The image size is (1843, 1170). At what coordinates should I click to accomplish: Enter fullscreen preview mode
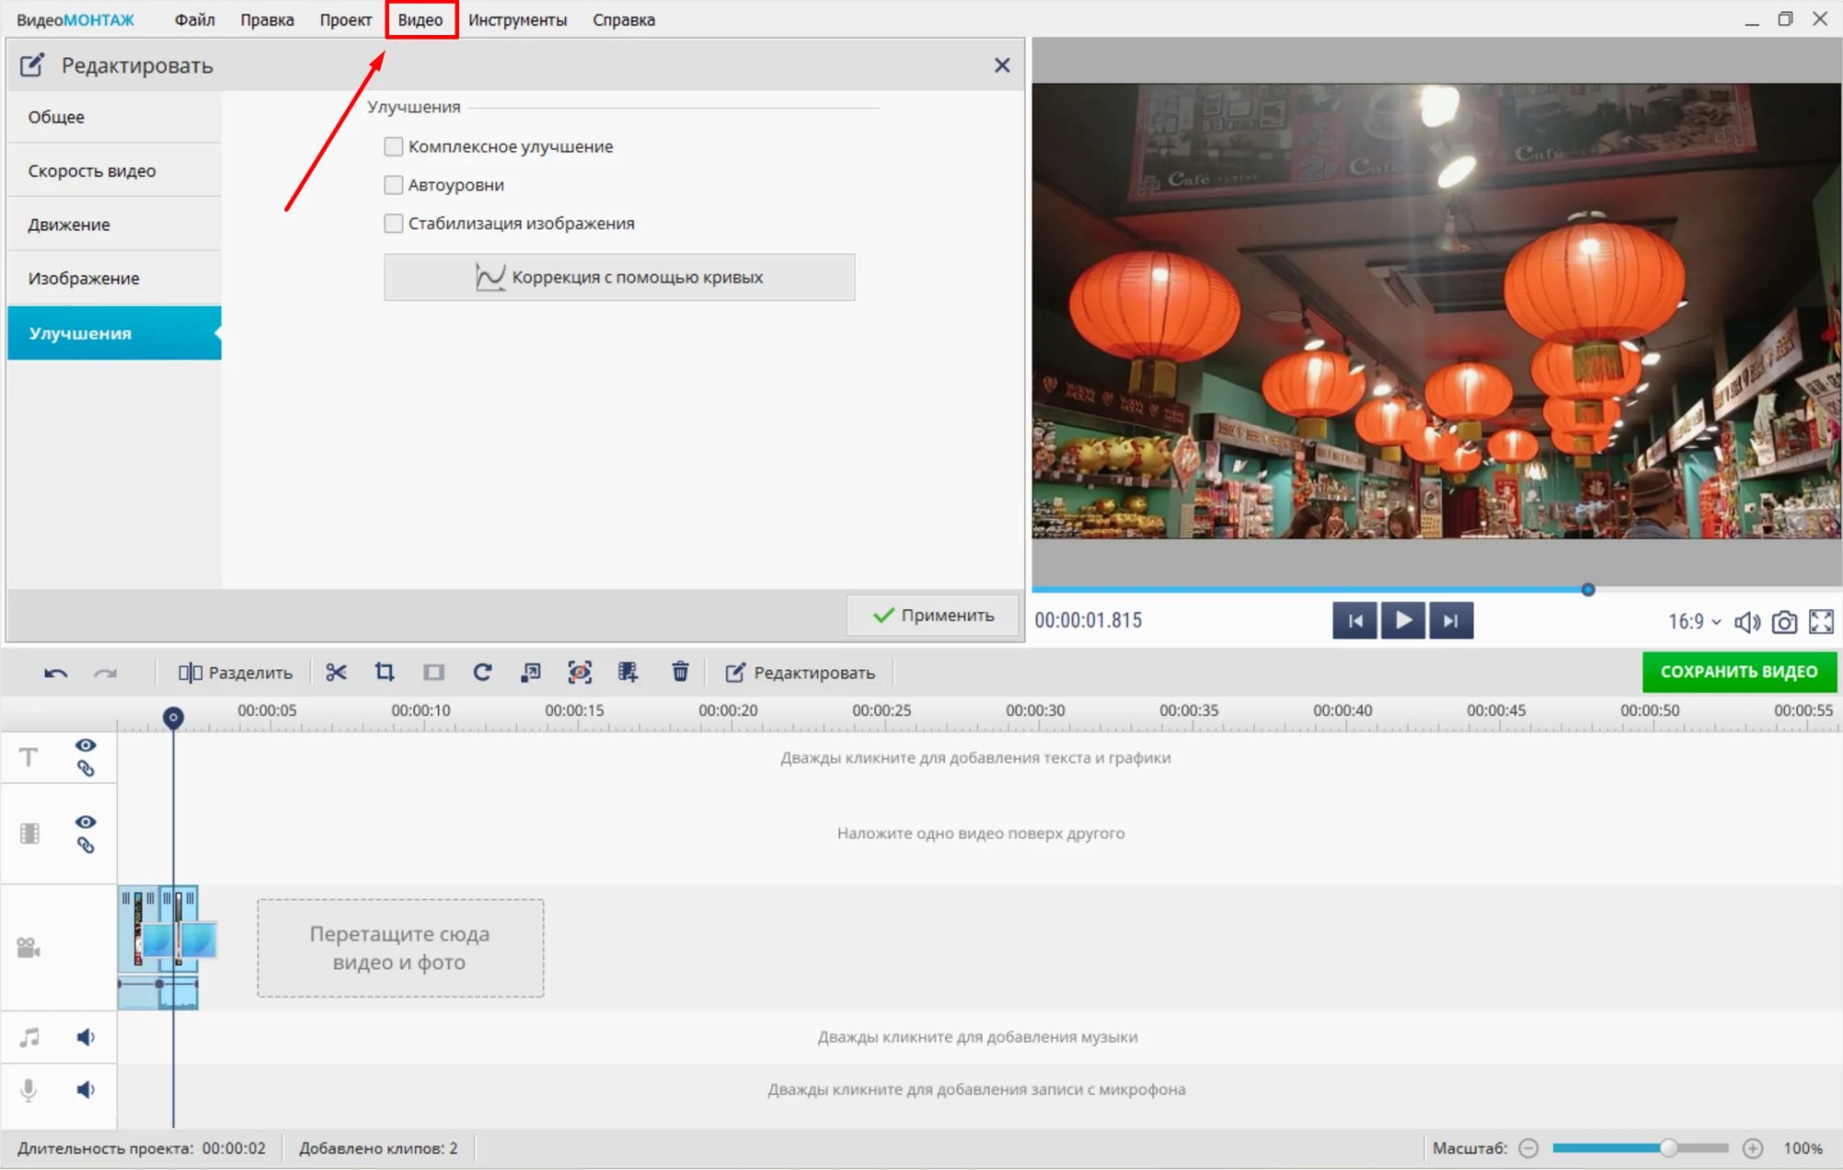point(1821,622)
